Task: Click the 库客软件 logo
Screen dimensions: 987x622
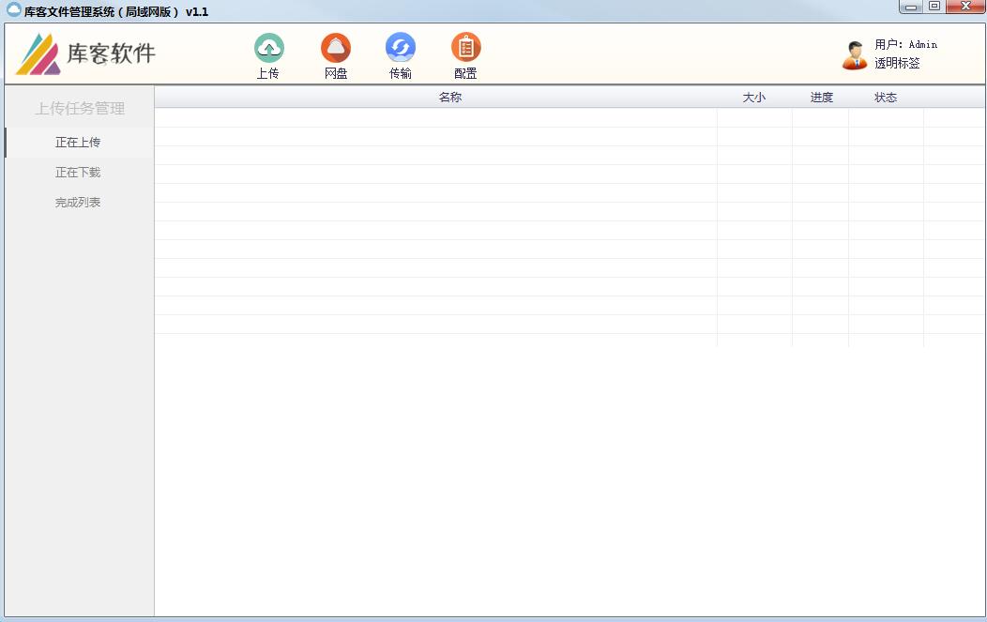Action: pyautogui.click(x=85, y=54)
